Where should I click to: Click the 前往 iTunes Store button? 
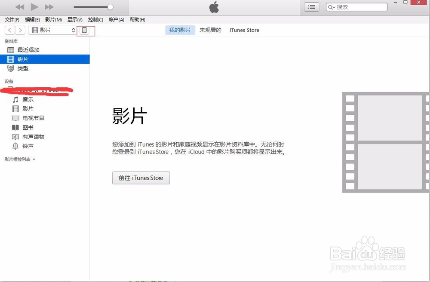click(141, 178)
